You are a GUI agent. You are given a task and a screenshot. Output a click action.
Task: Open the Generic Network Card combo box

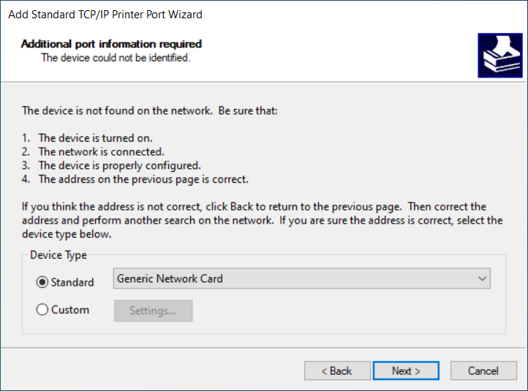(x=293, y=278)
